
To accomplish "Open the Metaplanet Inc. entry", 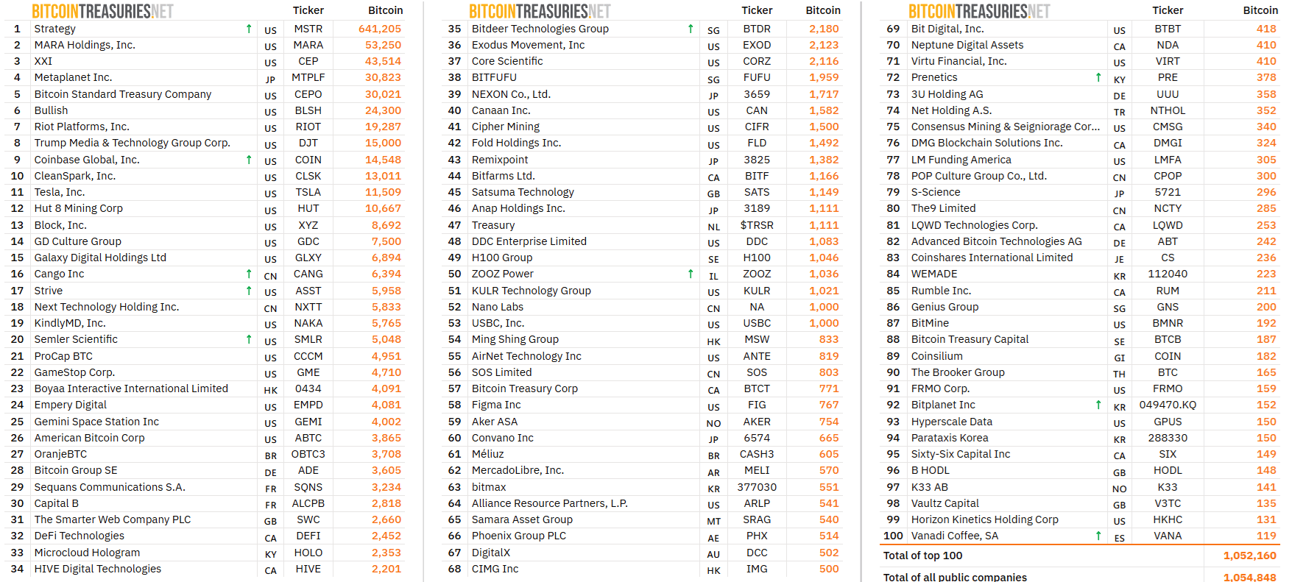I will tap(73, 77).
